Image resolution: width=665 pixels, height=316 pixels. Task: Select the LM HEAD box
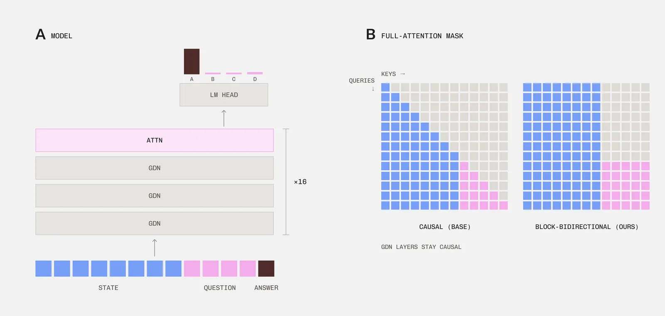224,95
